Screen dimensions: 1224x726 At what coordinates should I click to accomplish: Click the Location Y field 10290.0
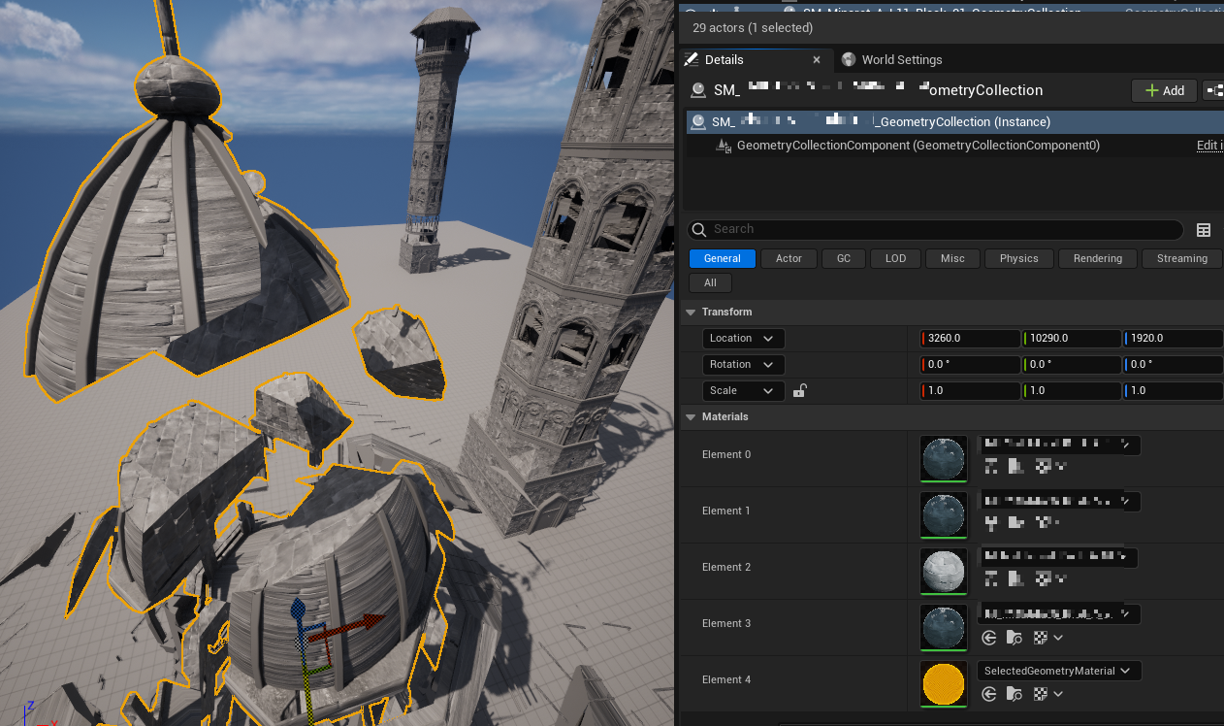point(1072,338)
